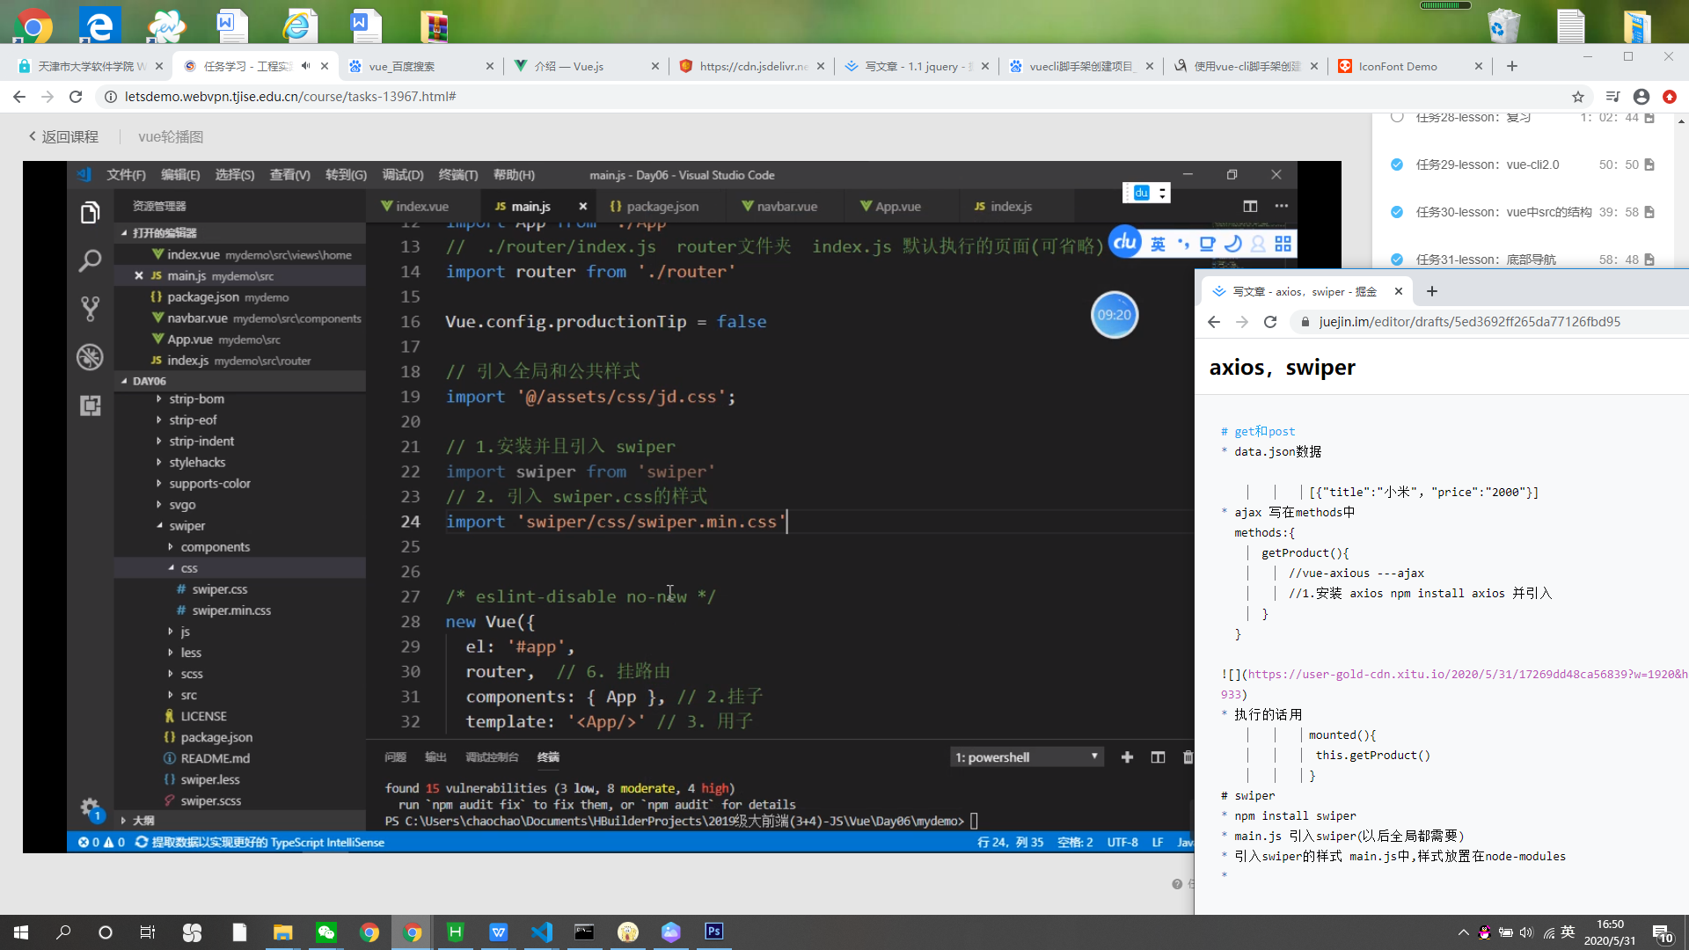
Task: Click the xitu.io image URL link
Action: [1460, 675]
